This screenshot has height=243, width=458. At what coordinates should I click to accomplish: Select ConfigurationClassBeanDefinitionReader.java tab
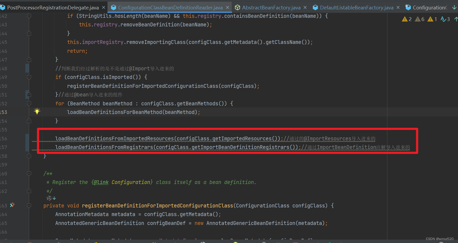click(170, 8)
